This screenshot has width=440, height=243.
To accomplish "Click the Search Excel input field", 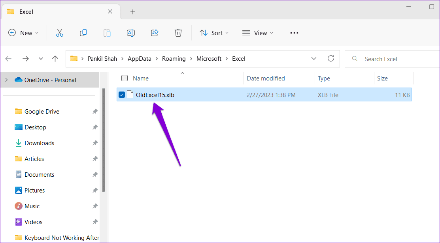I will click(x=393, y=59).
